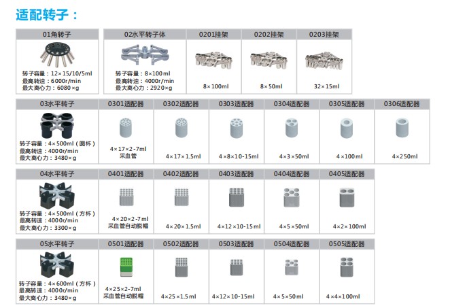
Task: Click the 05水平转子 rotor image
Action: click(x=58, y=264)
